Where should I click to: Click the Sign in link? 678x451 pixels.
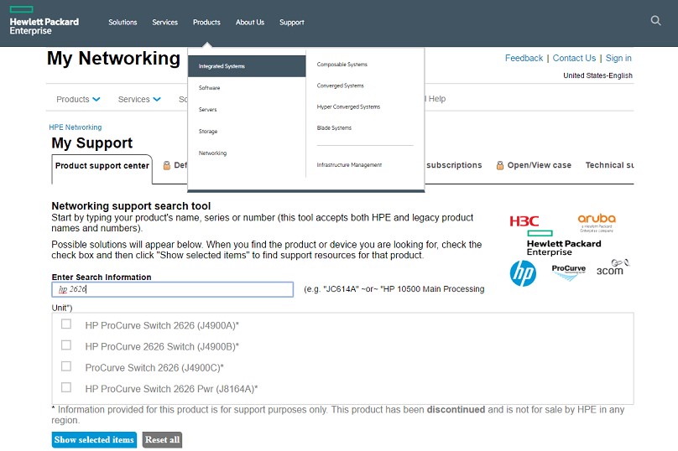coord(618,59)
